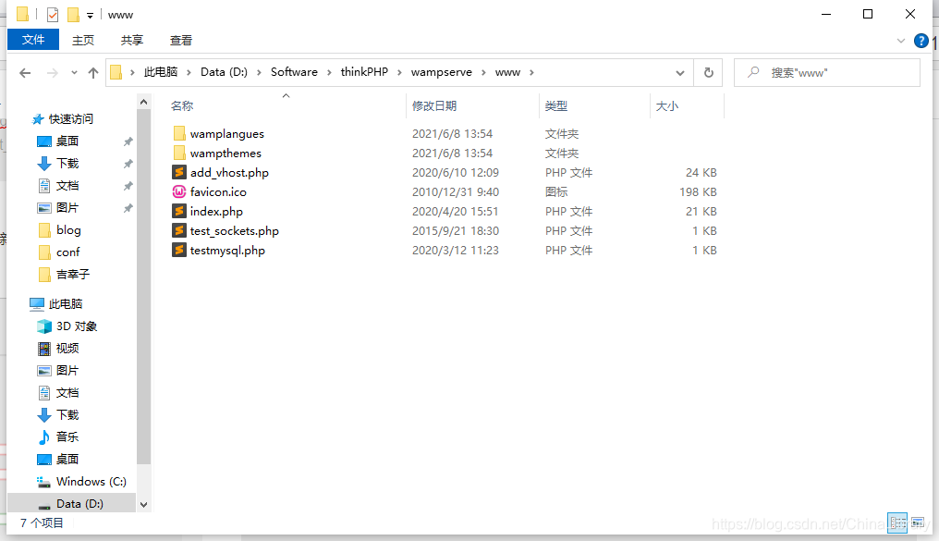Image resolution: width=939 pixels, height=541 pixels.
Task: Open pinned 下载 under Quick access
Action: point(67,164)
